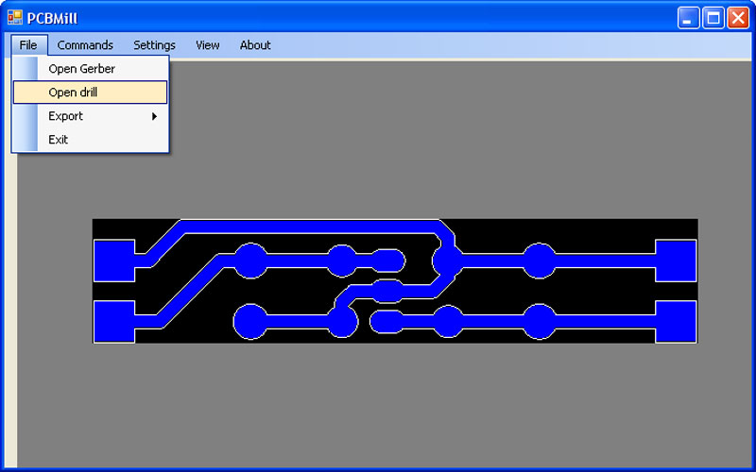
Task: Click the PCB board preview canvas
Action: pos(395,281)
